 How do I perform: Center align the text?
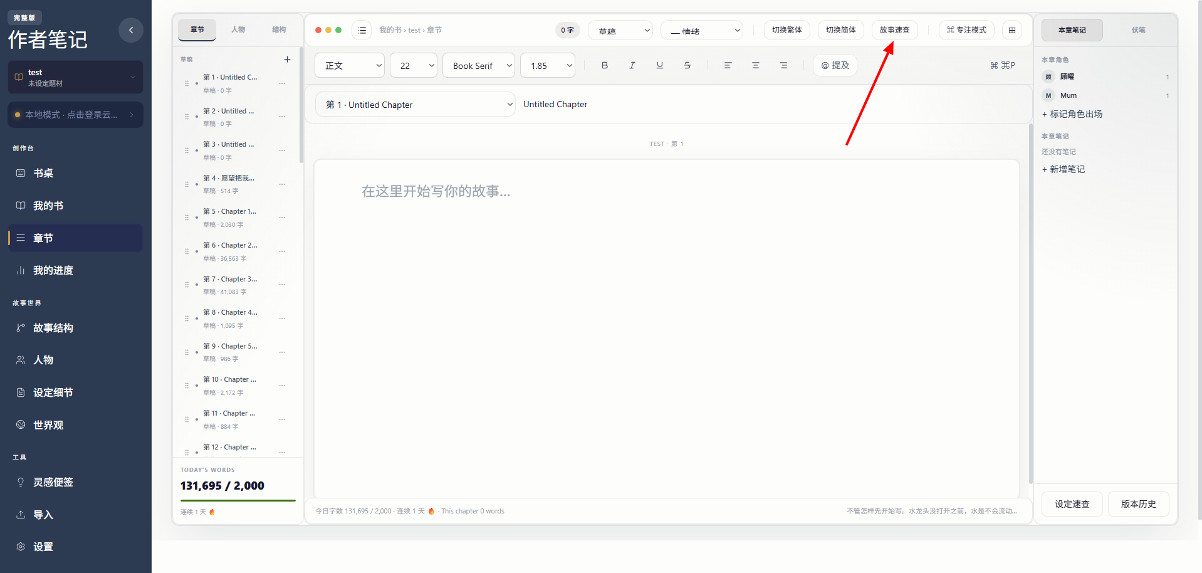756,65
